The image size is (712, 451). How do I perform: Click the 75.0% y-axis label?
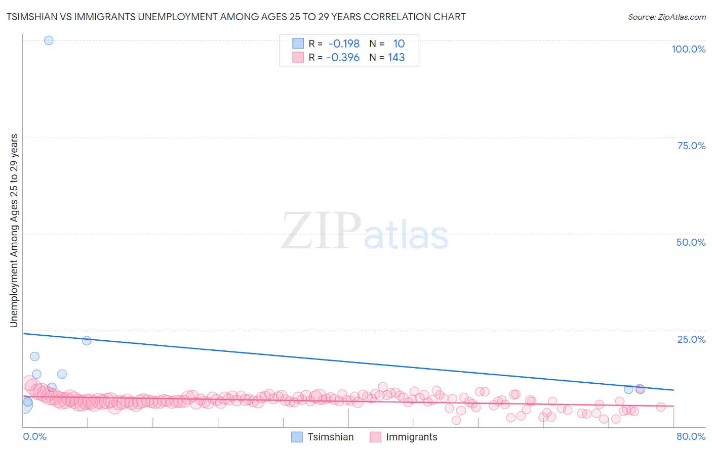pyautogui.click(x=691, y=146)
